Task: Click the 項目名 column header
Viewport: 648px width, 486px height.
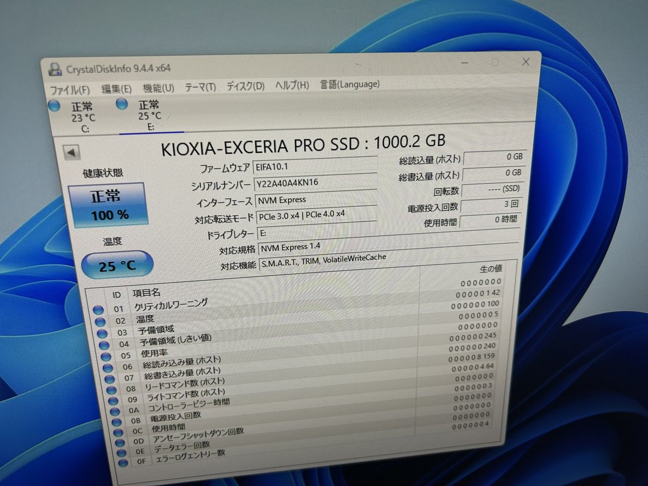Action: pyautogui.click(x=147, y=293)
